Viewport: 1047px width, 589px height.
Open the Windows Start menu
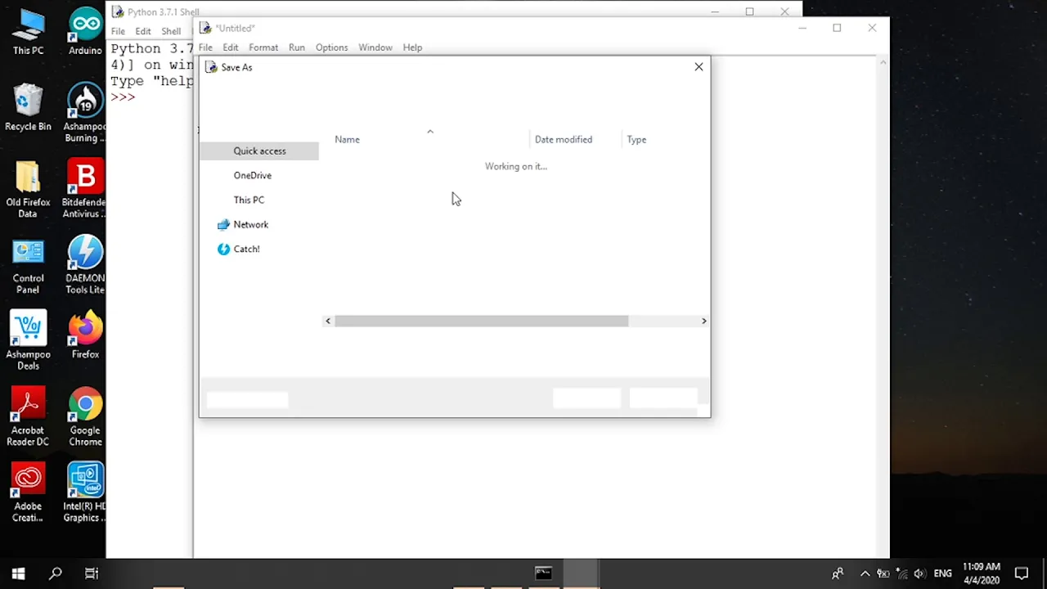18,573
